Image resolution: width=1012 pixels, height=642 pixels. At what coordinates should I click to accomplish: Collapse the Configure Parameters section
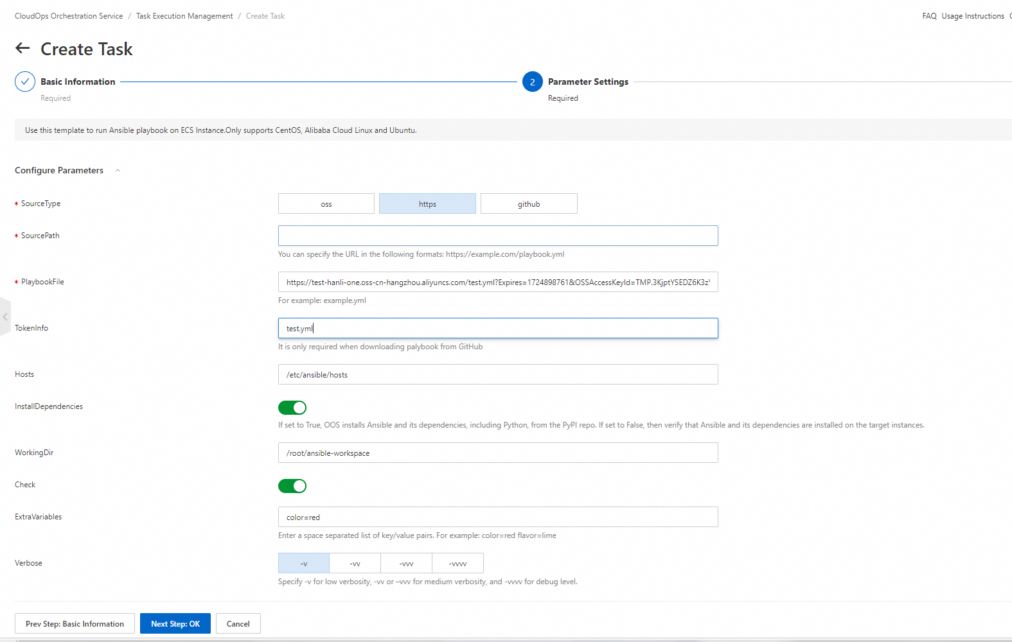coord(118,170)
